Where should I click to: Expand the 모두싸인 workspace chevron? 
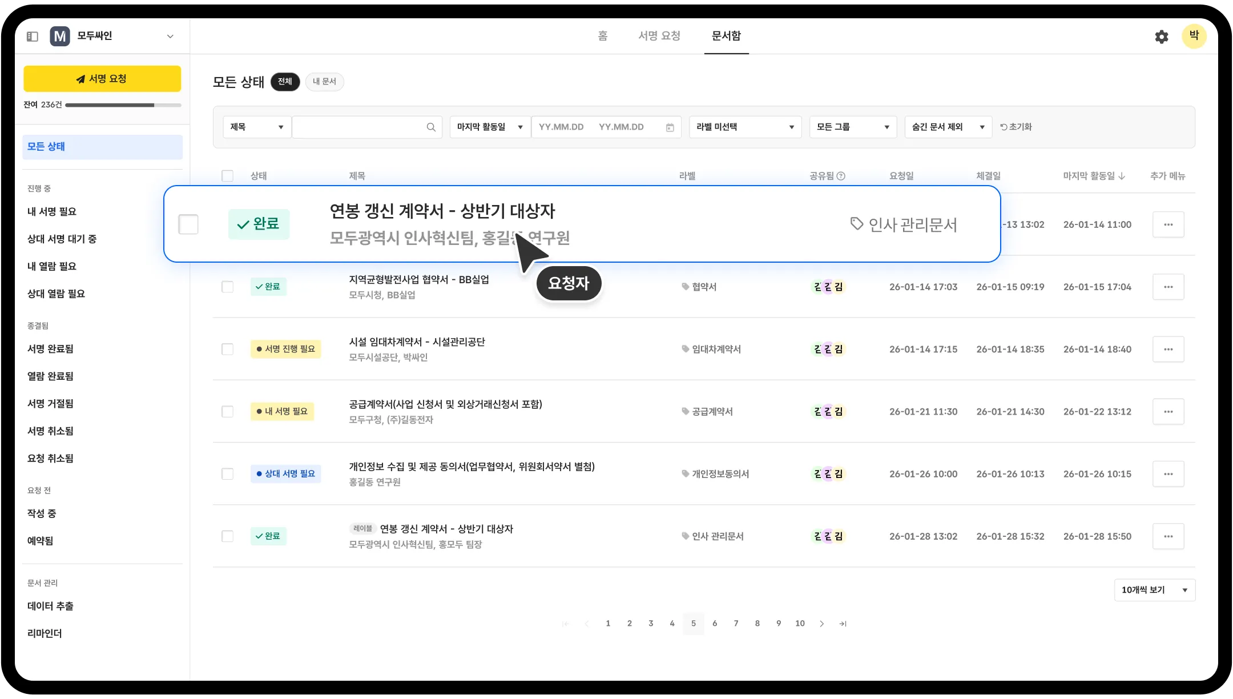click(x=170, y=35)
